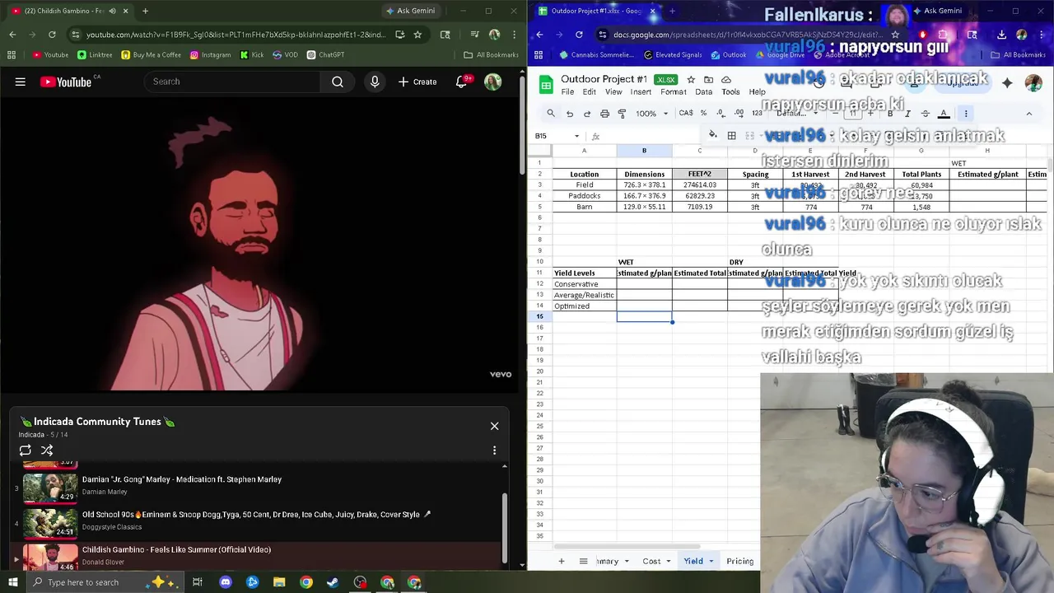The image size is (1054, 593).
Task: Select the FEET^2 header cell
Action: [x=700, y=174]
